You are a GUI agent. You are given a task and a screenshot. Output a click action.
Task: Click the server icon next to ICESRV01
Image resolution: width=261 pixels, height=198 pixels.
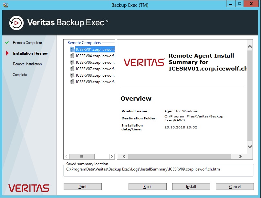click(72, 49)
